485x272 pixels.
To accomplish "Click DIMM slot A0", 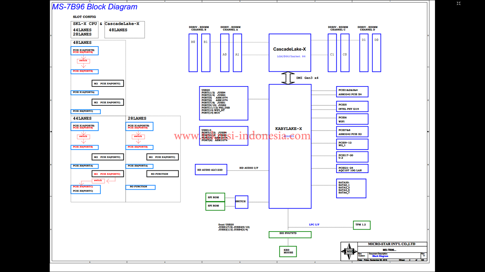I will [225, 53].
